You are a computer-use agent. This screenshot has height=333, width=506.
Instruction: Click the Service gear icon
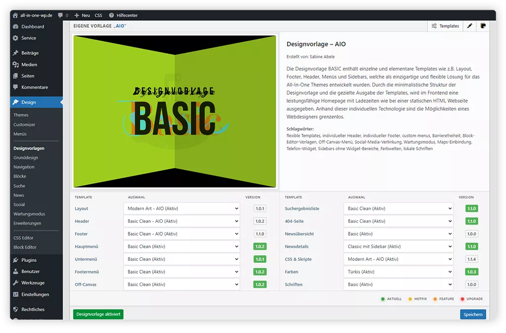click(x=16, y=38)
